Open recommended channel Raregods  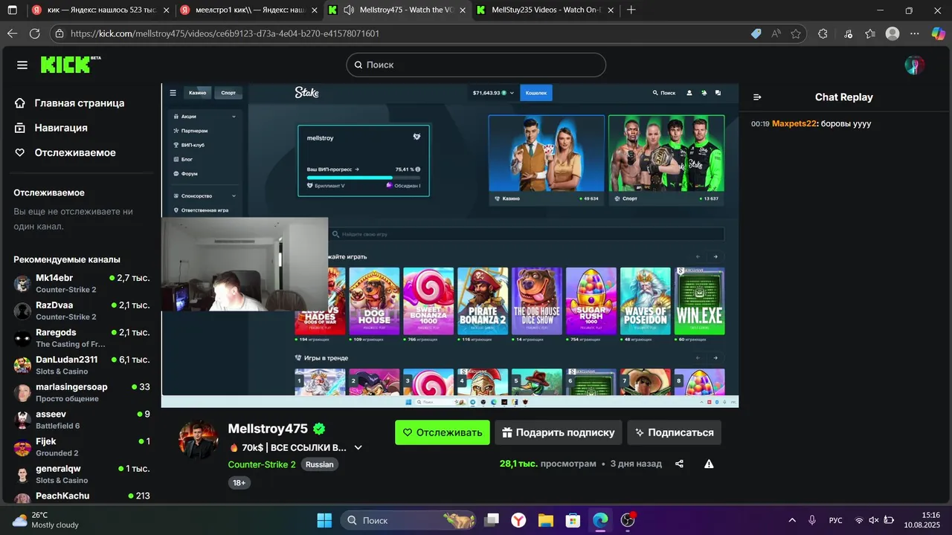[x=82, y=338]
